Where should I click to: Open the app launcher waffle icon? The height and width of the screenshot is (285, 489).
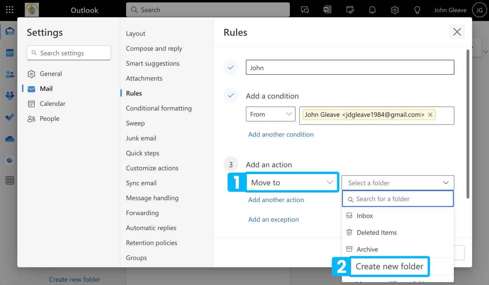click(x=10, y=10)
